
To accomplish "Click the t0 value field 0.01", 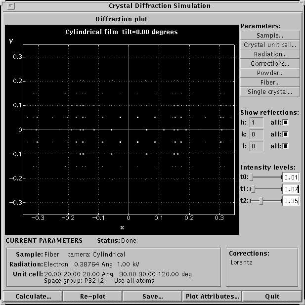I will click(x=291, y=177).
